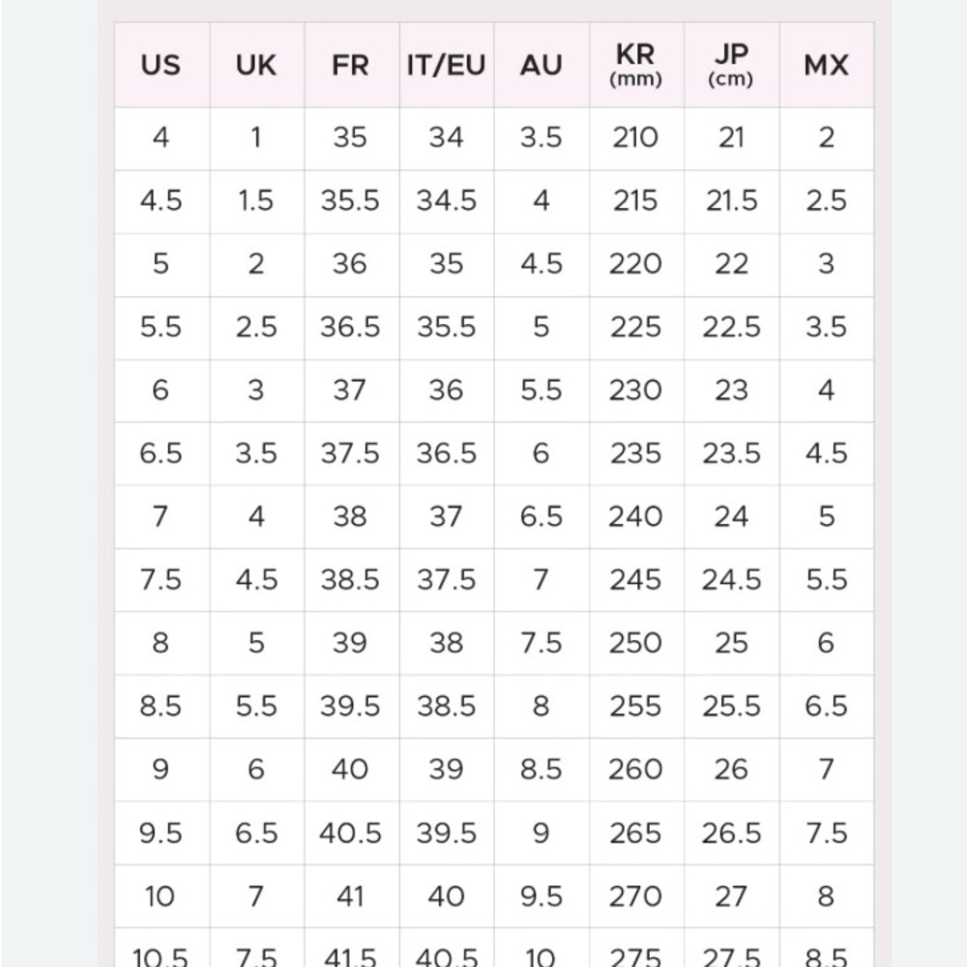This screenshot has width=967, height=967.
Task: Select the KR 240 cell
Action: click(636, 516)
